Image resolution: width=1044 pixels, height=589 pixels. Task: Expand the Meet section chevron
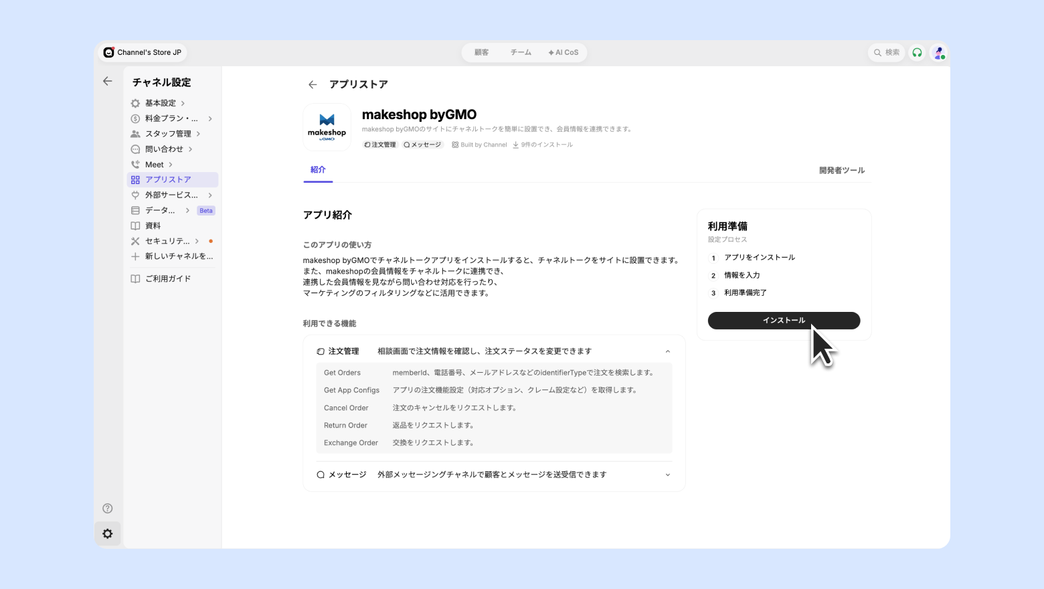[x=171, y=165]
